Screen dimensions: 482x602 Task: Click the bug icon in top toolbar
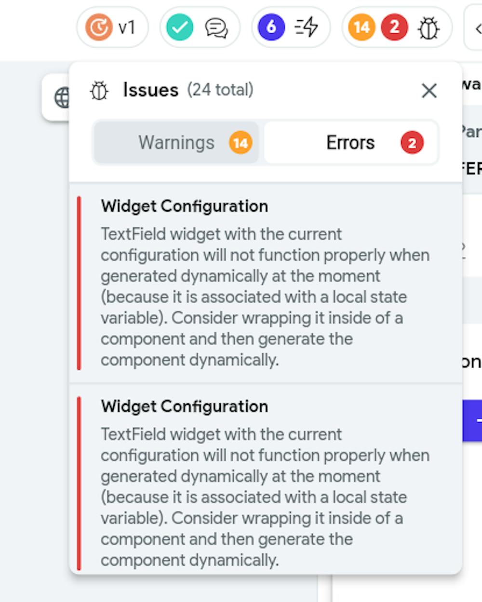pos(428,28)
